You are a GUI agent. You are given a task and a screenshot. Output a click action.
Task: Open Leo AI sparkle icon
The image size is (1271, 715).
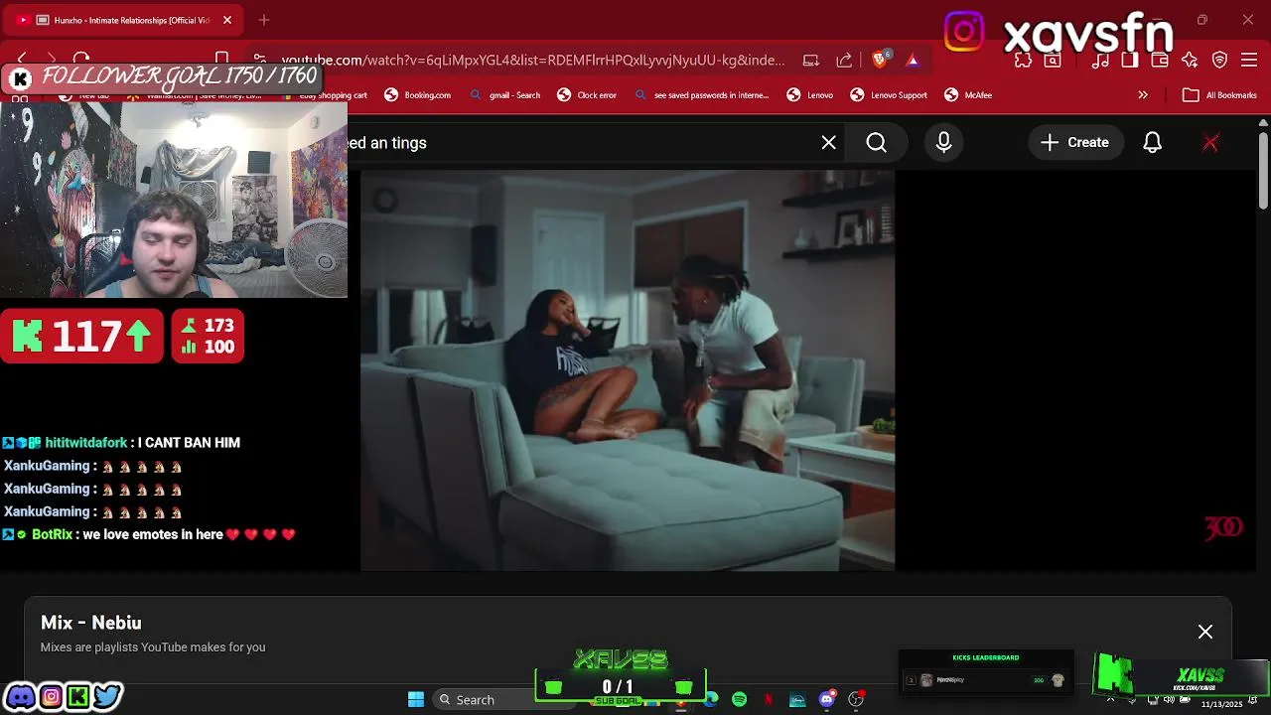[1190, 60]
